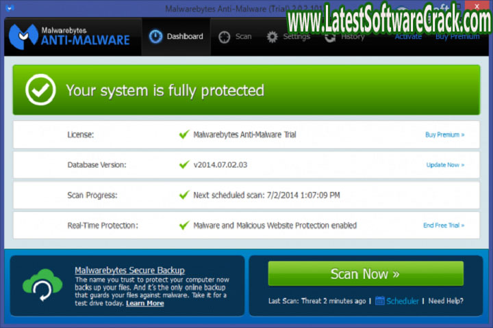493x328 pixels.
Task: Click the Dashboard gauge icon
Action: (155, 36)
